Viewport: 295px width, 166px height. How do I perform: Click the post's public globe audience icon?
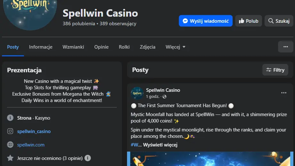click(164, 97)
